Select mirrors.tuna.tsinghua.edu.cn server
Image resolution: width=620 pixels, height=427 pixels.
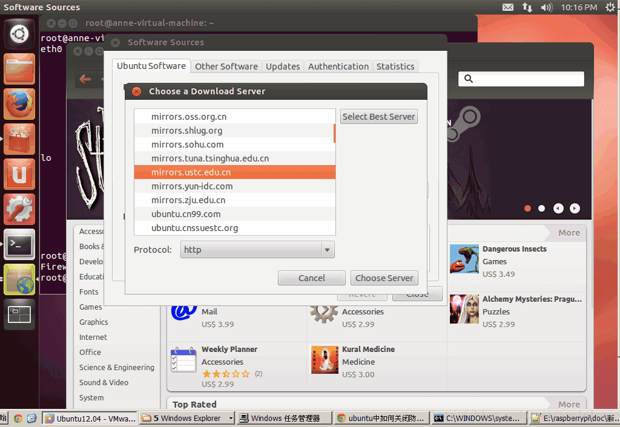tap(235, 158)
